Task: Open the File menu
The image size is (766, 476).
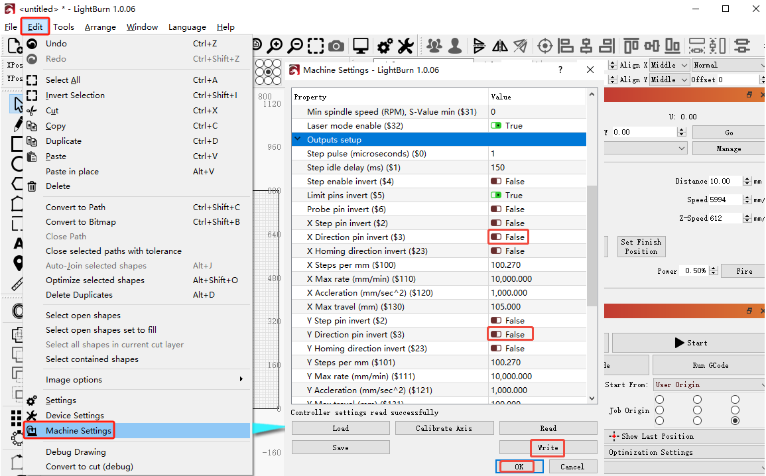Action: pyautogui.click(x=11, y=27)
